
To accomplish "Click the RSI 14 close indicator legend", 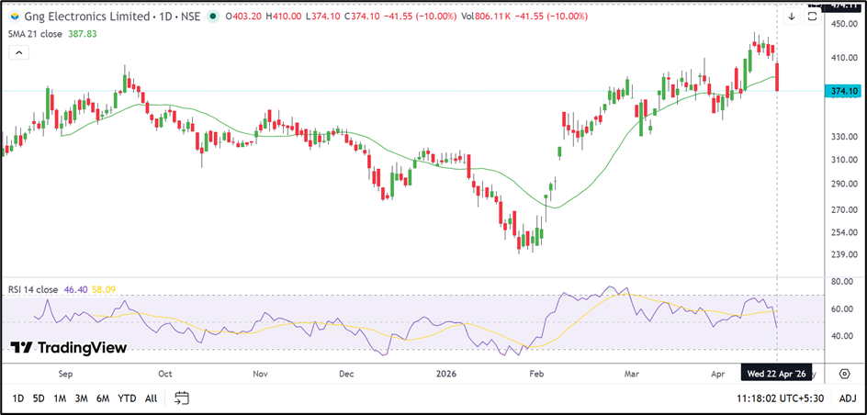I will click(x=33, y=289).
